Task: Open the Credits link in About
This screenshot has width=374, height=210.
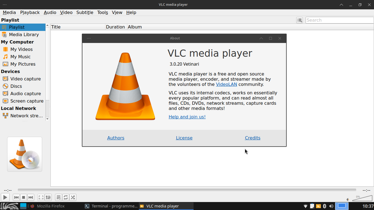Action: coord(252,138)
